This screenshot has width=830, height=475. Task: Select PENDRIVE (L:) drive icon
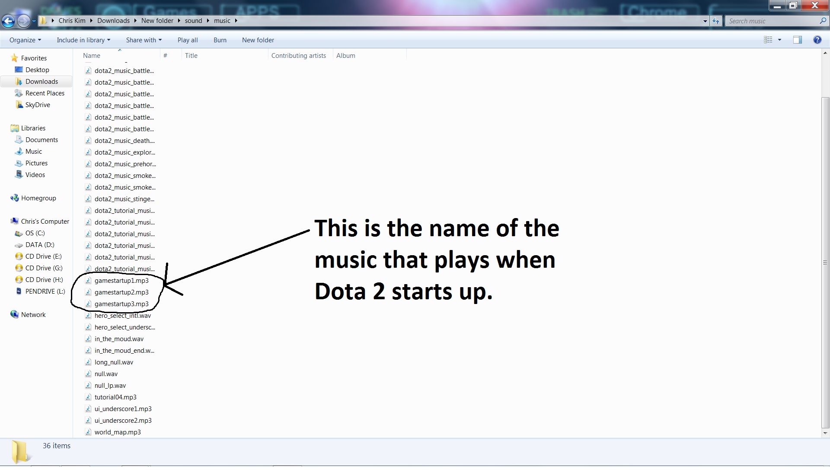[19, 291]
